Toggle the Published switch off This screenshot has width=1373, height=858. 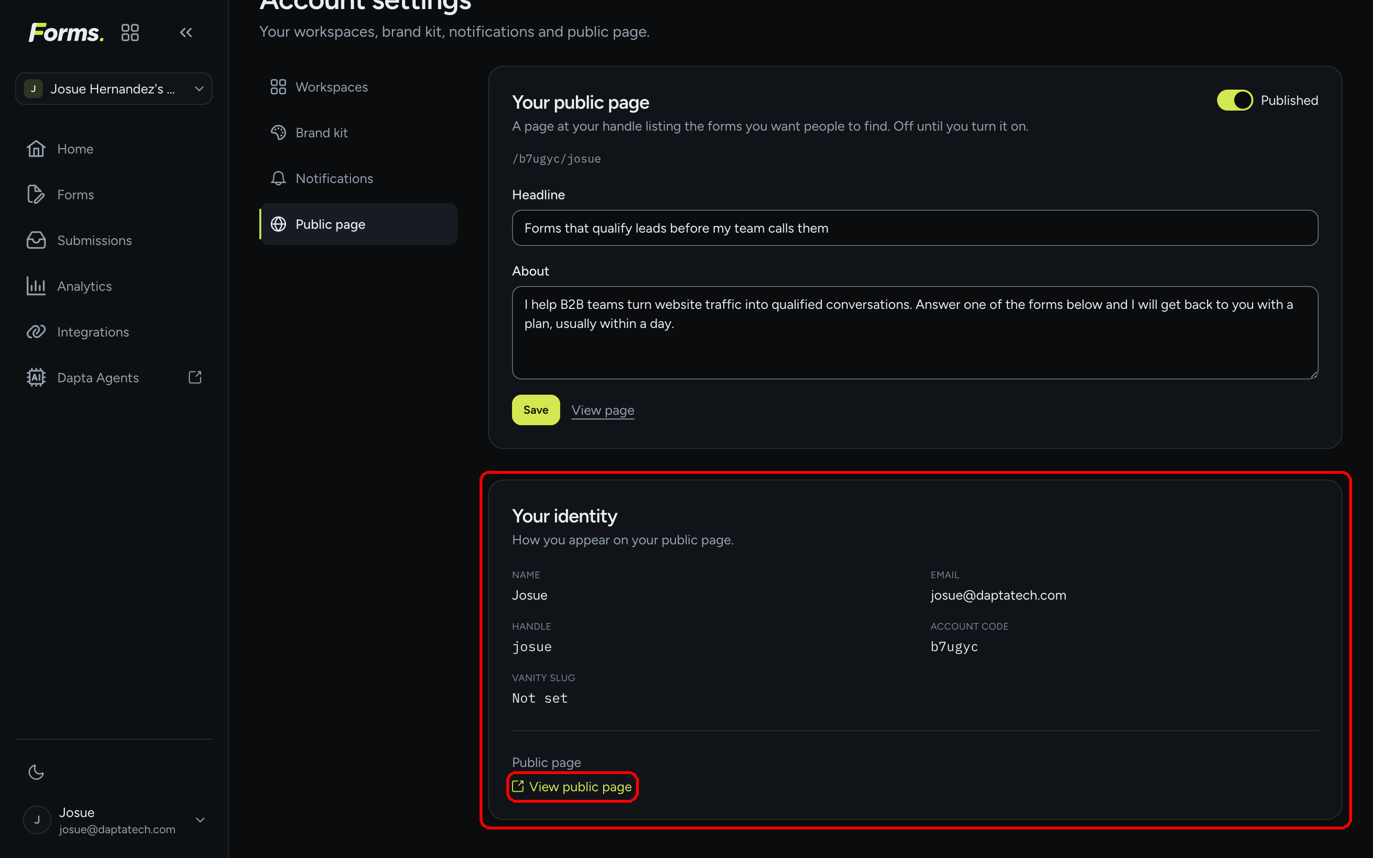1235,101
